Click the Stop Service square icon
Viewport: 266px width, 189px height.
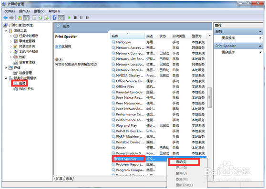coord(75,18)
